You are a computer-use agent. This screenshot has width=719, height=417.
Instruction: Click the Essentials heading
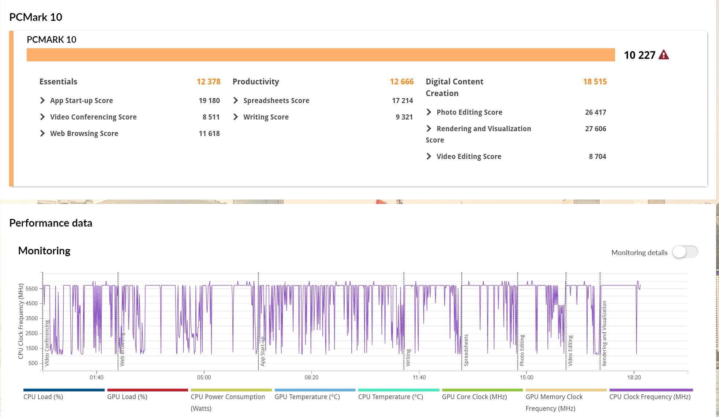(x=58, y=81)
